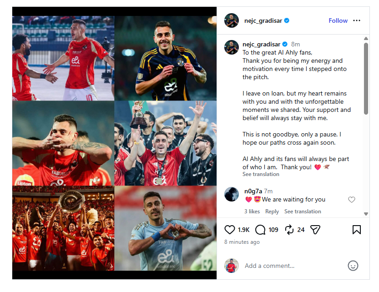Click the n0g7a username link
Viewport: 379px width, 292px height.
pos(253,191)
